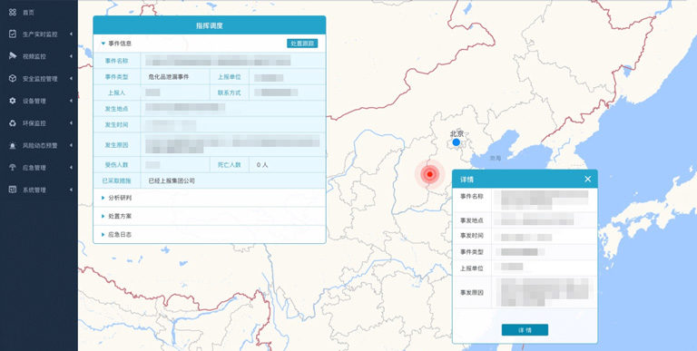The height and width of the screenshot is (351, 697).
Task: Click the 死亡人数 label
Action: pos(229,165)
